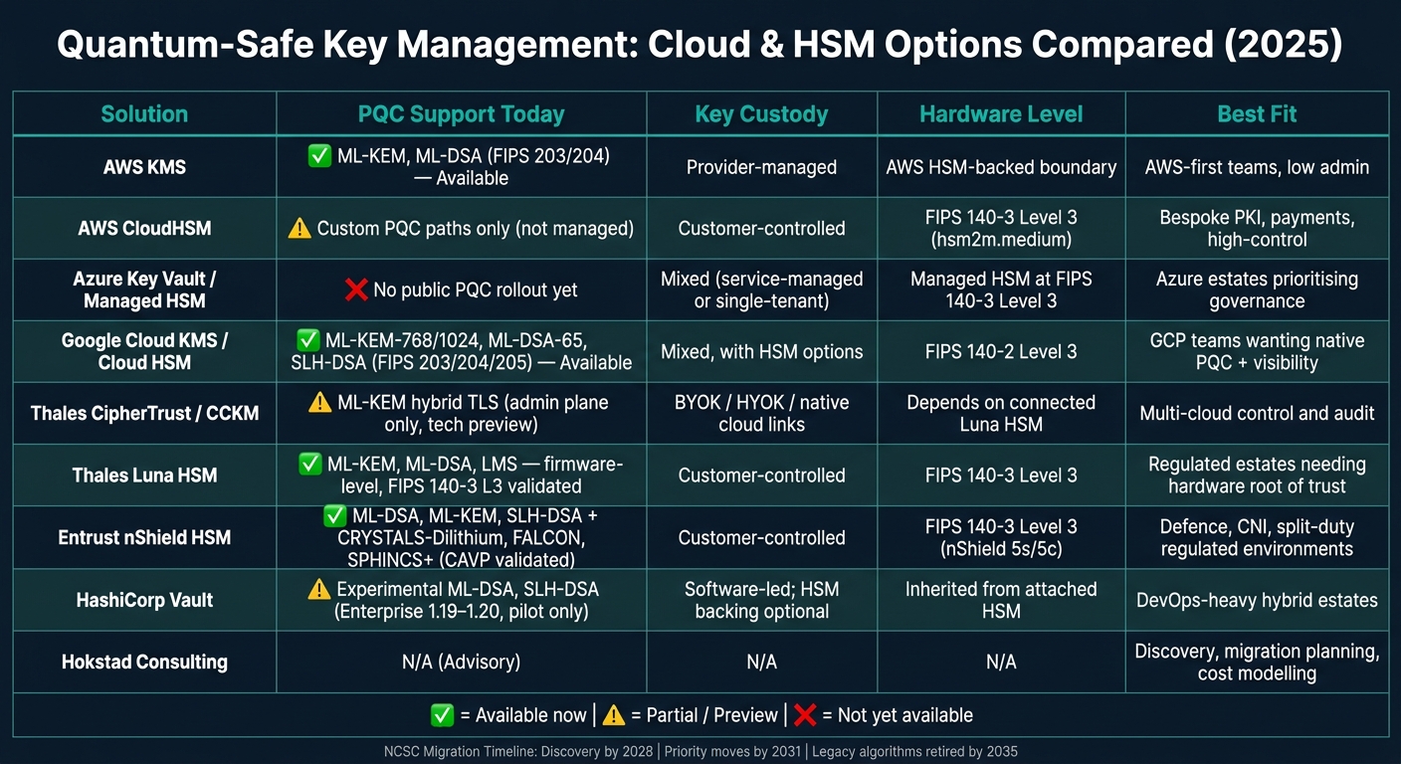
Task: Click the 'Hokstad Consulting' solution name
Action: 144,662
